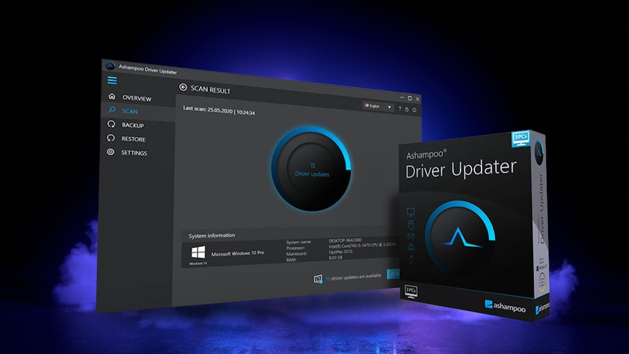
Task: Click the Ashampoo logo in the title bar
Action: click(x=111, y=65)
